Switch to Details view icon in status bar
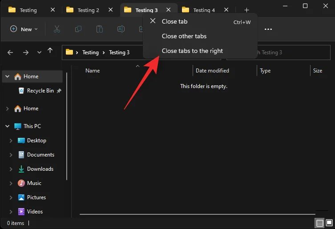Viewport: 335px width, 229px height. (319, 222)
